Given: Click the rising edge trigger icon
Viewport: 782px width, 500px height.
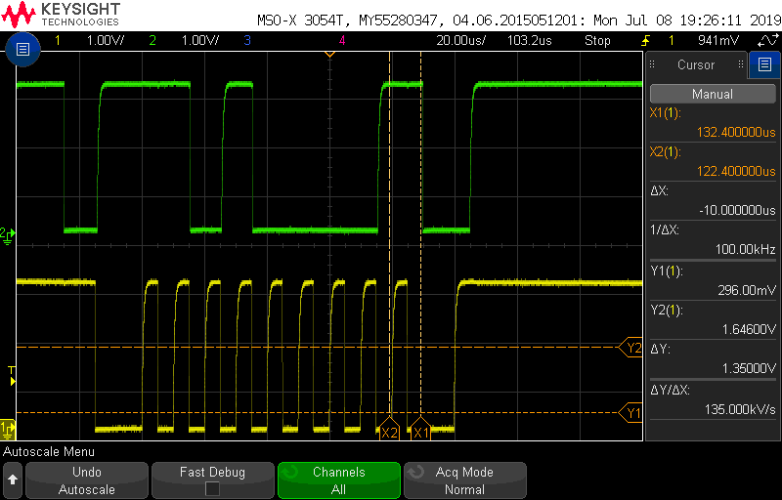Looking at the screenshot, I should (x=645, y=40).
